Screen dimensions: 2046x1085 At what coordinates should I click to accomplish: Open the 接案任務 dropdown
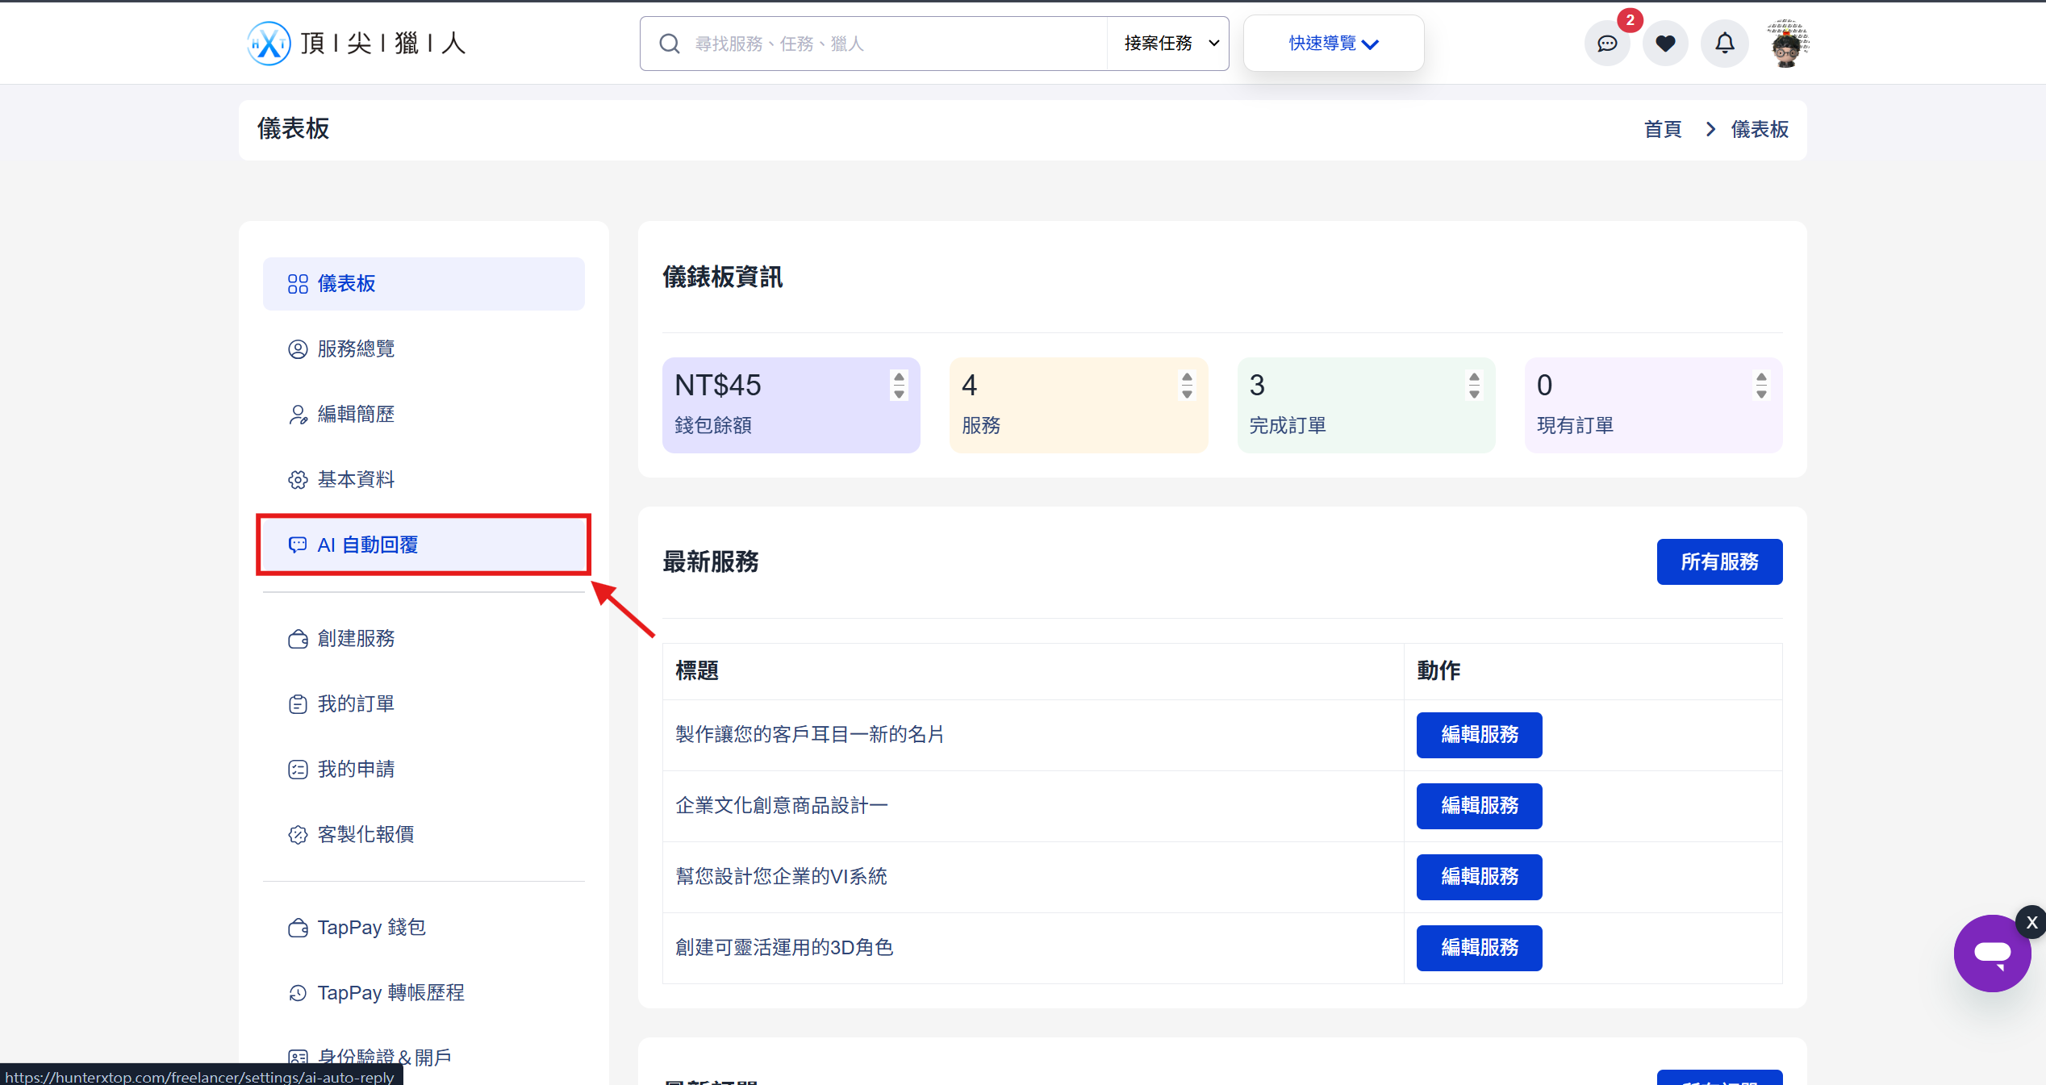pos(1169,44)
